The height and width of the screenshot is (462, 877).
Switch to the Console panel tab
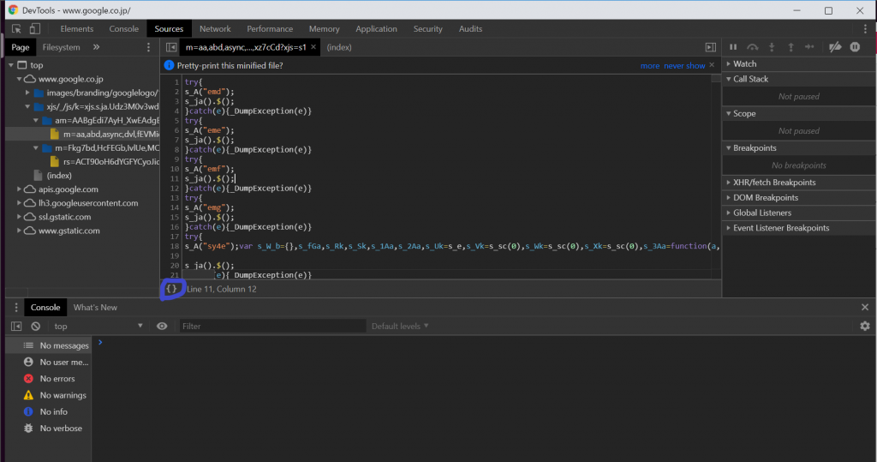[x=123, y=28]
